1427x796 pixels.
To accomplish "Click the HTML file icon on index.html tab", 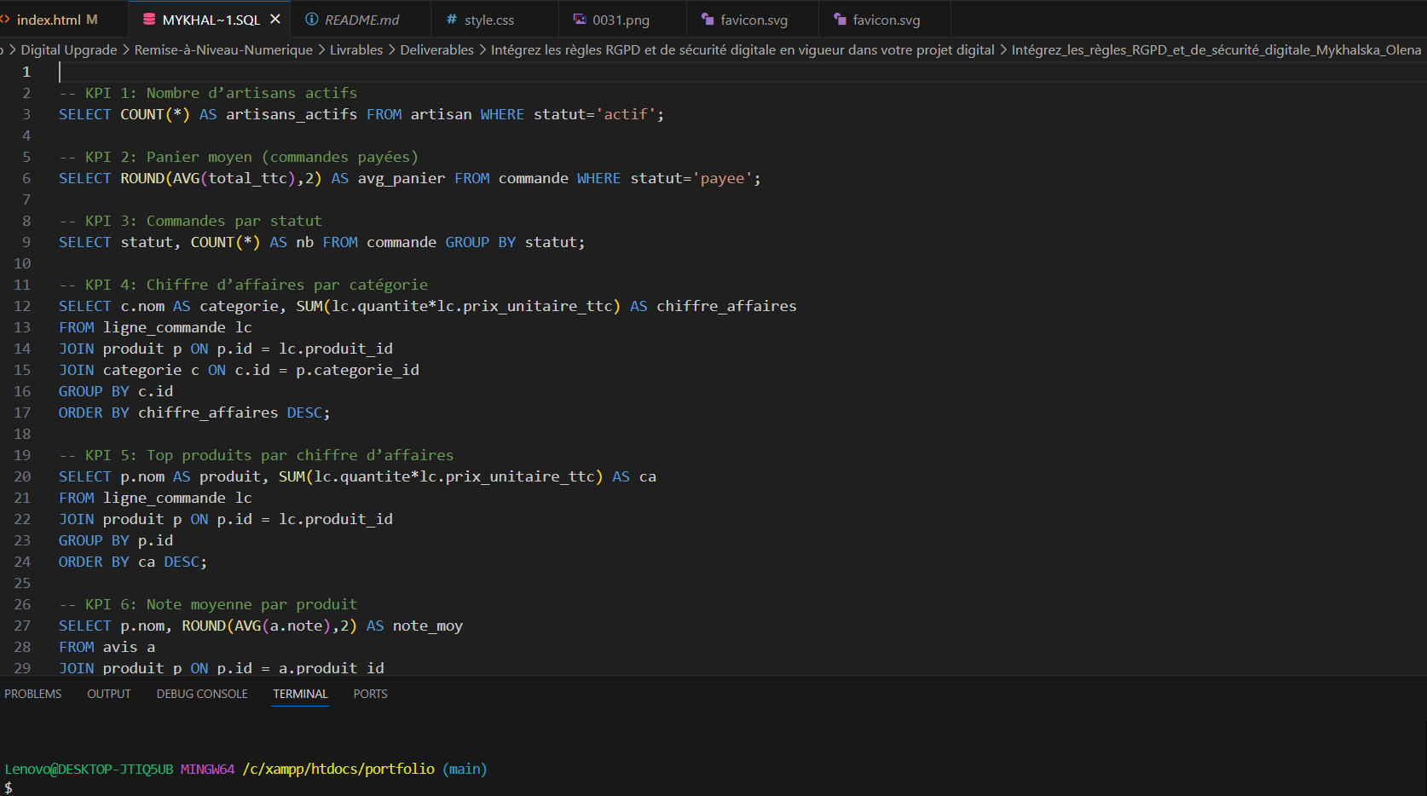I will tap(5, 20).
